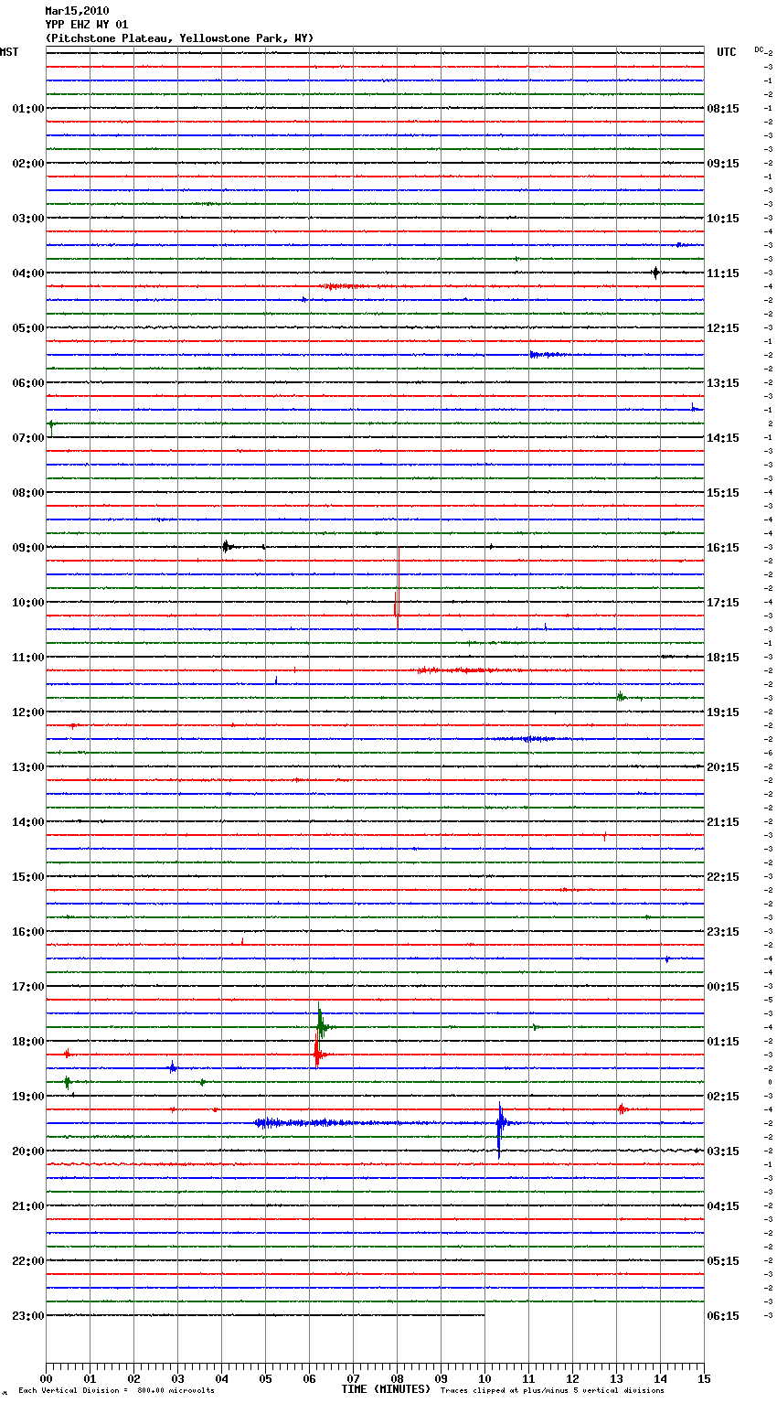Click the MST time zone header

[x=9, y=52]
